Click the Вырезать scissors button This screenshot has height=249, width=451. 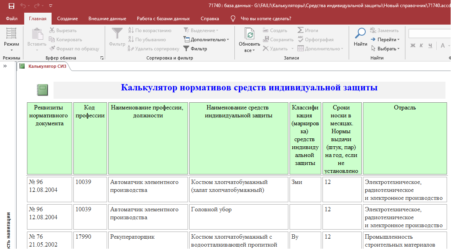pos(63,31)
